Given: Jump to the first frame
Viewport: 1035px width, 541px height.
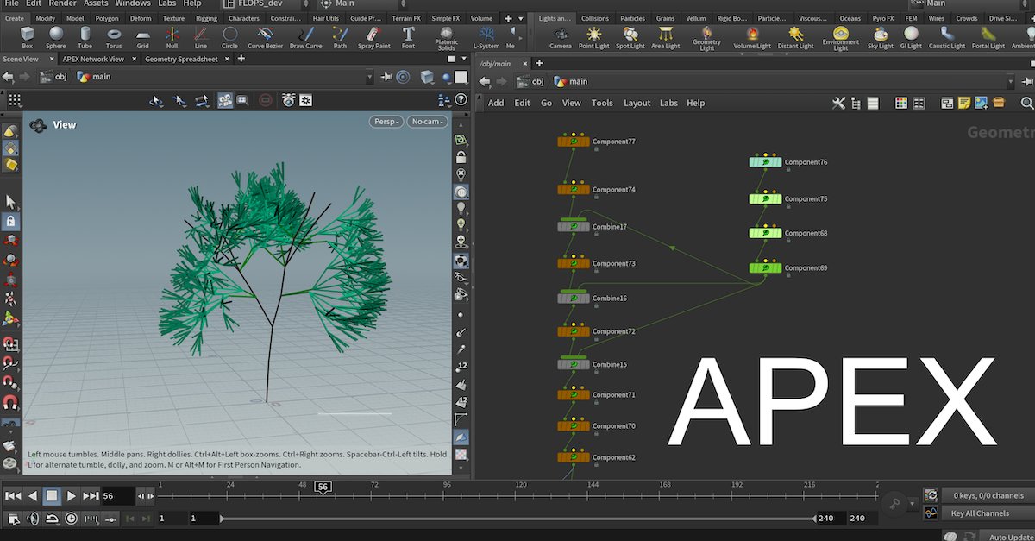Looking at the screenshot, I should (x=13, y=496).
